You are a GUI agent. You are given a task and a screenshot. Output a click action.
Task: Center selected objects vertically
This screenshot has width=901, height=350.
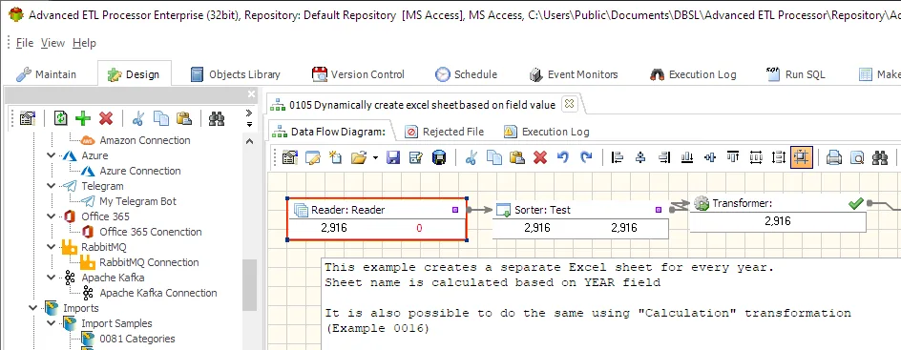click(710, 157)
